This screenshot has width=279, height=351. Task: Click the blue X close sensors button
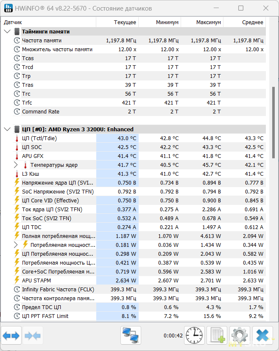pyautogui.click(x=262, y=335)
